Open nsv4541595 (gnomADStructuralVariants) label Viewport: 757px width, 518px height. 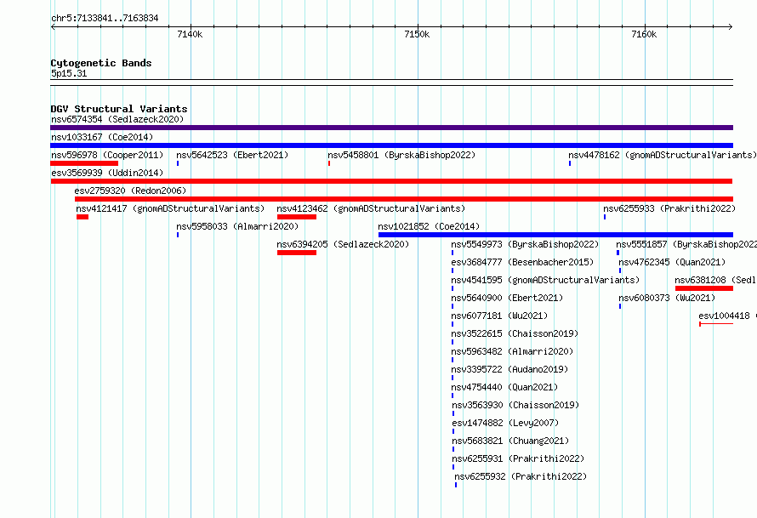[x=545, y=280]
